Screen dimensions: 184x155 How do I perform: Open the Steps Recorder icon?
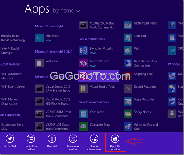click(128, 101)
